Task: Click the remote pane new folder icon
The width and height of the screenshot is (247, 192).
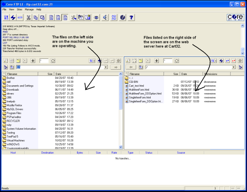Action: [140, 61]
